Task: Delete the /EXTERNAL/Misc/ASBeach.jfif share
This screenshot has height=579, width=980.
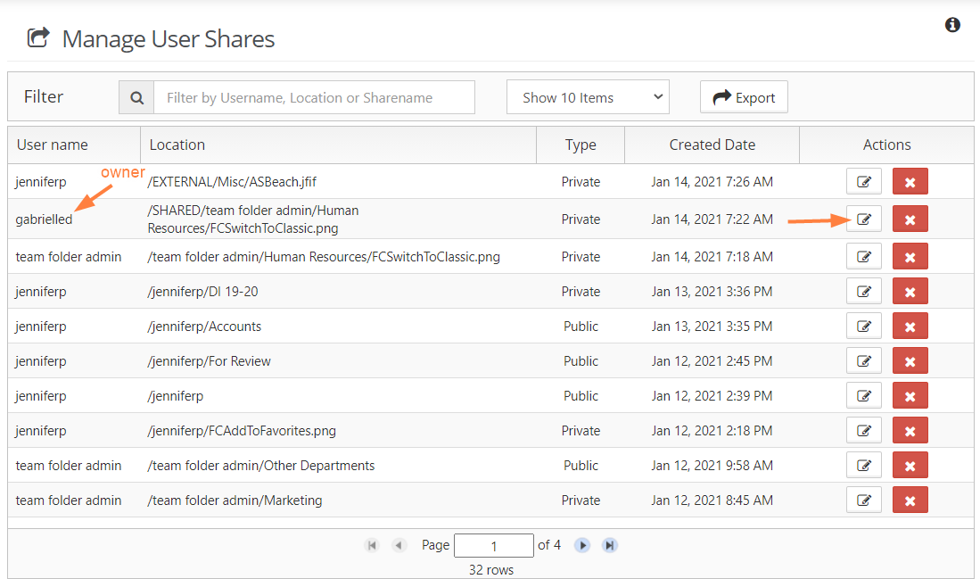Action: (910, 181)
